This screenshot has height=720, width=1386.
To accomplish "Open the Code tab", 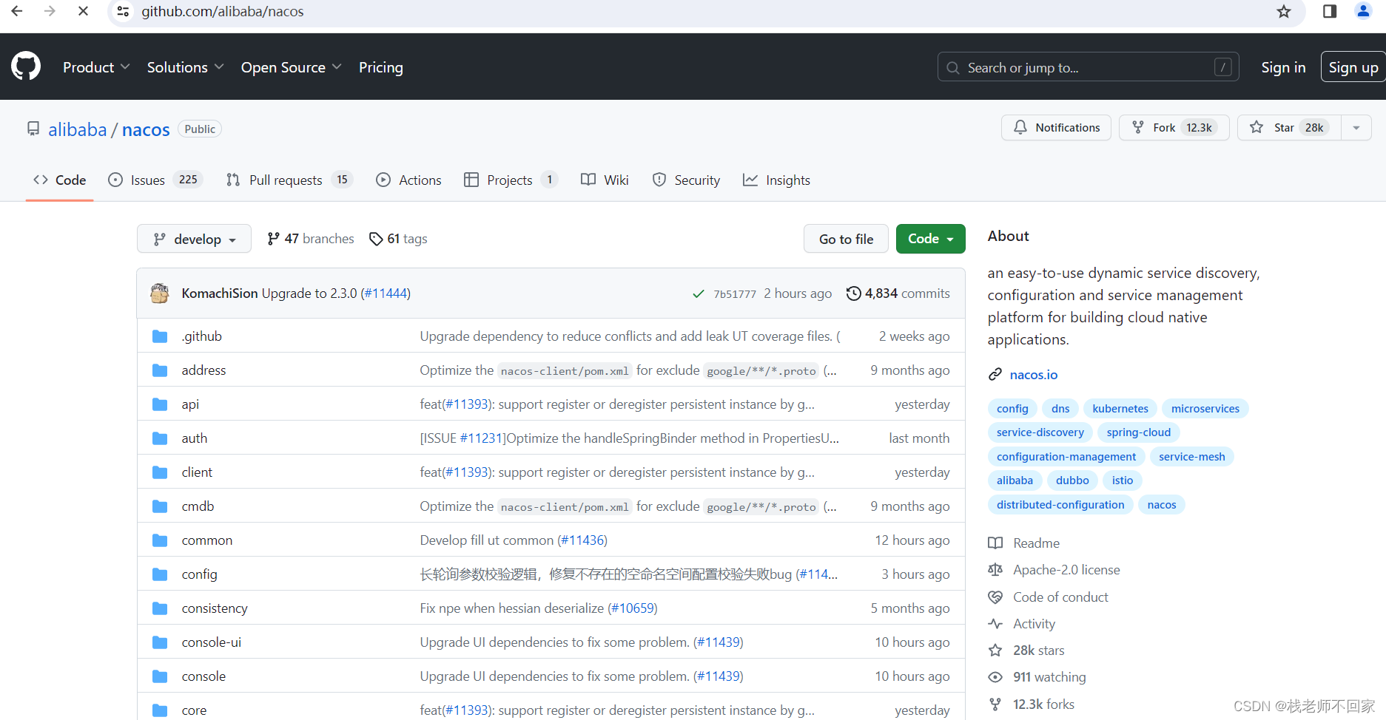I will click(60, 180).
